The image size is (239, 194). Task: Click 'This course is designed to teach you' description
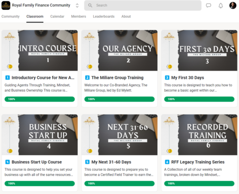pos(198,88)
